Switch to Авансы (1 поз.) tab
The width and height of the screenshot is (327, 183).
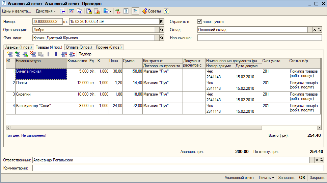click(x=19, y=47)
